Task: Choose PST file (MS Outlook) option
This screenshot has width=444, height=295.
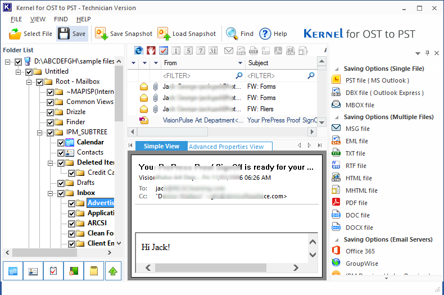Action: [370, 80]
